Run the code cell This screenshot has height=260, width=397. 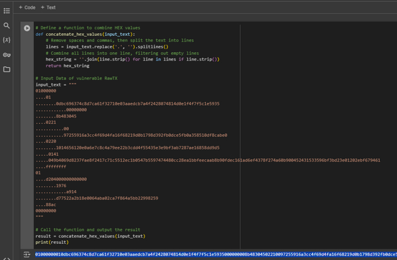27,28
